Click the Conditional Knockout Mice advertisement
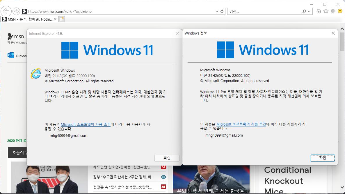This screenshot has height=194, width=345. (288, 180)
